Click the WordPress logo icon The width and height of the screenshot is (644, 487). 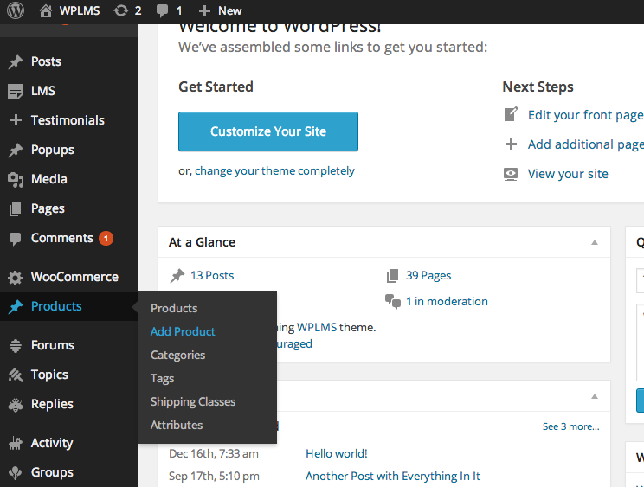click(x=16, y=10)
